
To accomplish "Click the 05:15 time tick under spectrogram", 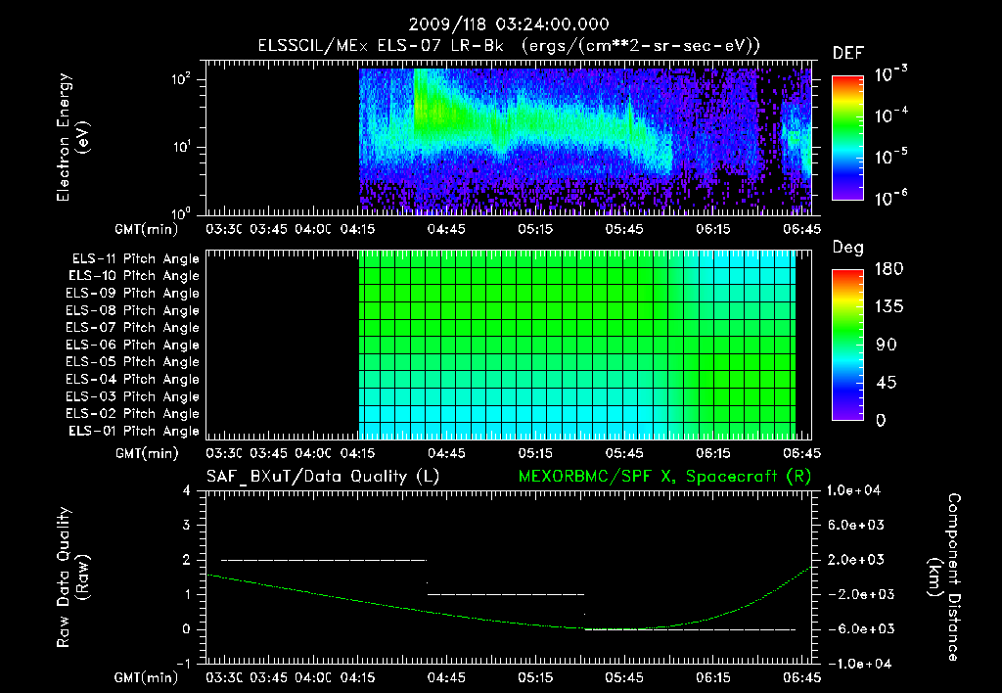I will point(535,229).
